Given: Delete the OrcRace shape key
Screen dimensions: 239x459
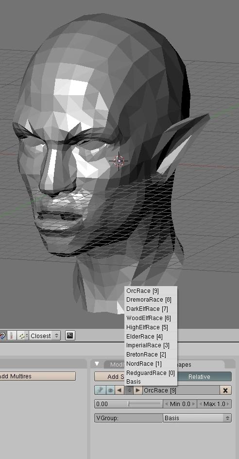Looking at the screenshot, I should (225, 390).
